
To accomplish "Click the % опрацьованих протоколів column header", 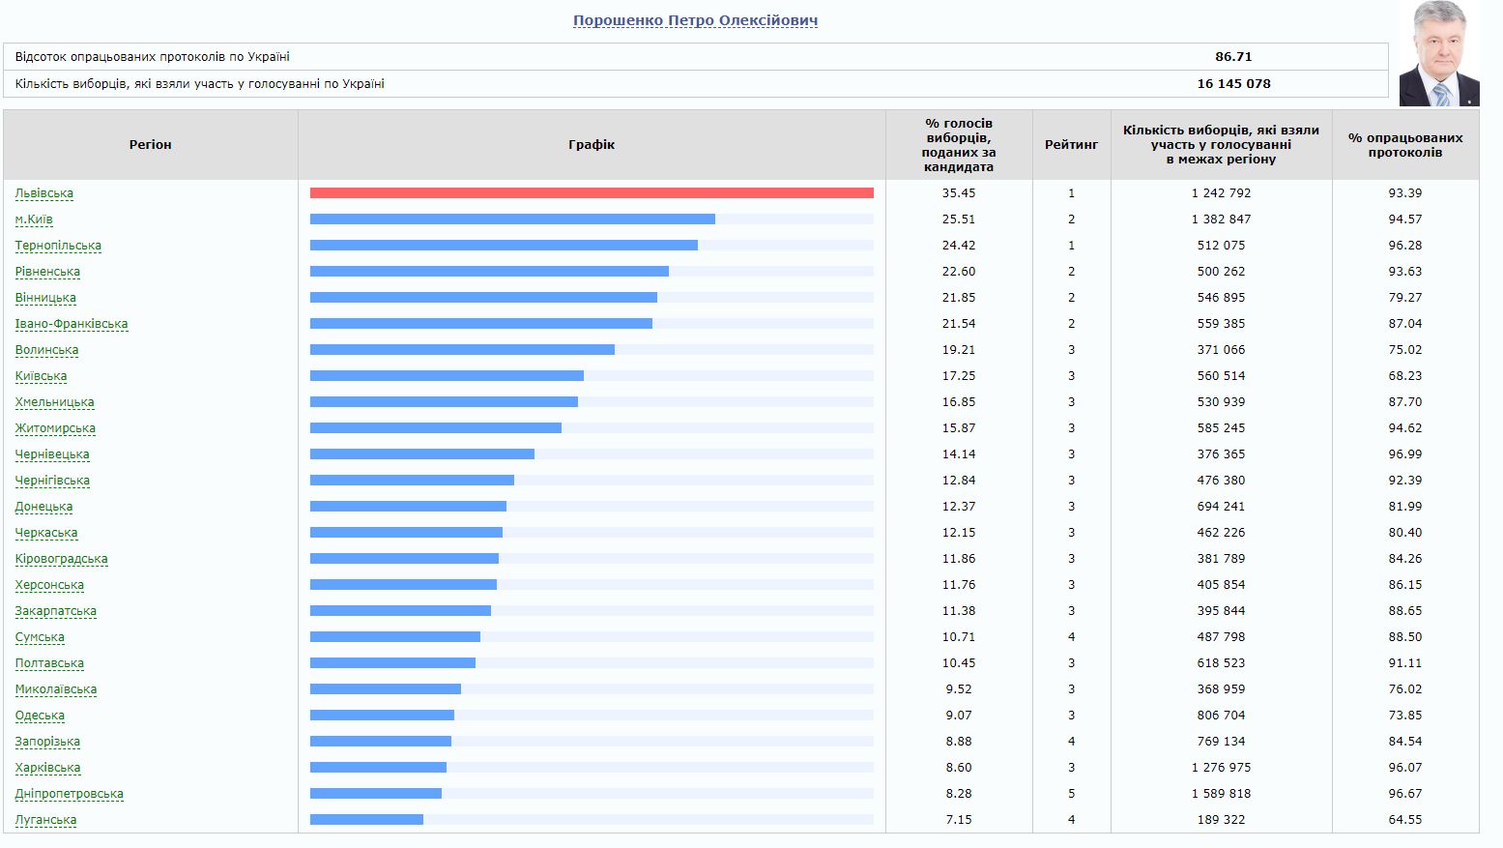I will [x=1404, y=145].
